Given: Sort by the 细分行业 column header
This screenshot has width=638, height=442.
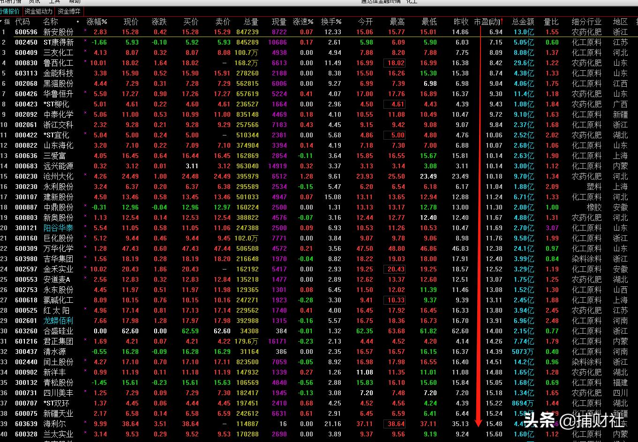Looking at the screenshot, I should [586, 22].
